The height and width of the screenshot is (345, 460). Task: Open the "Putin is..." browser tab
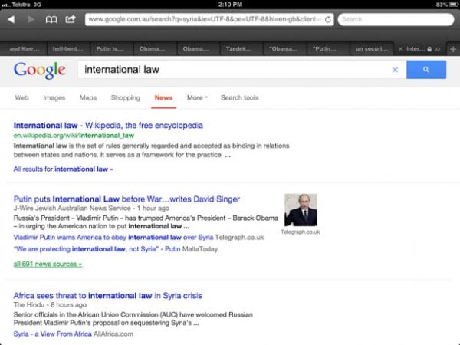[110, 48]
